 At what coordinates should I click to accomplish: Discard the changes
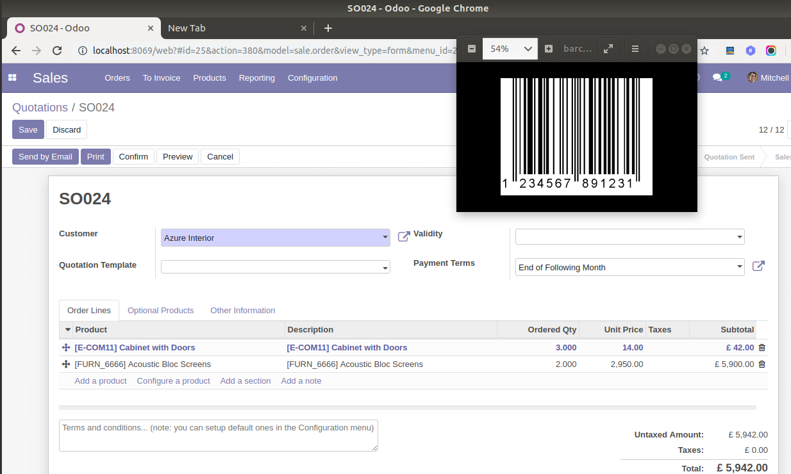coord(67,129)
